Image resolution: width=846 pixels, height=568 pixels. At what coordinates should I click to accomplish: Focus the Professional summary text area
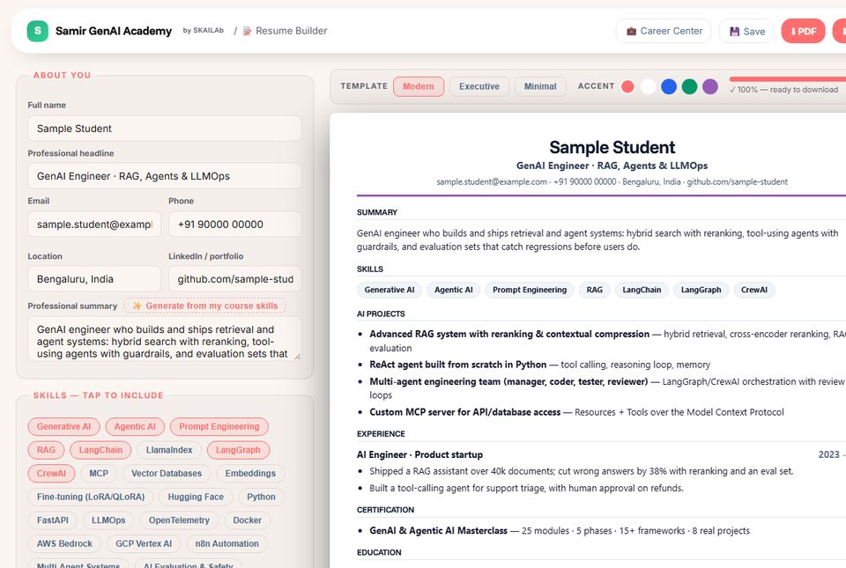point(165,339)
